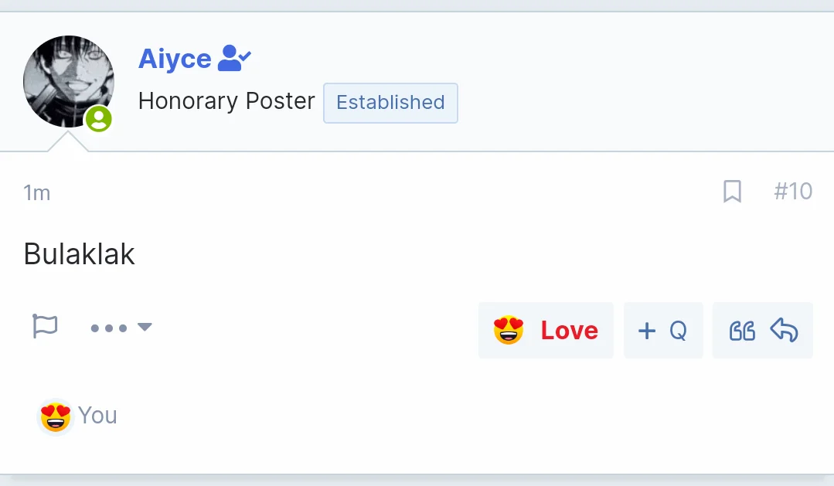Click the dropdown caret beside the dots

[x=145, y=327]
